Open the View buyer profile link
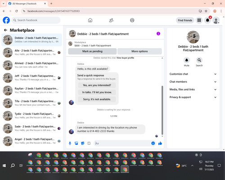The width and height of the screenshot is (225, 180). [x=125, y=58]
